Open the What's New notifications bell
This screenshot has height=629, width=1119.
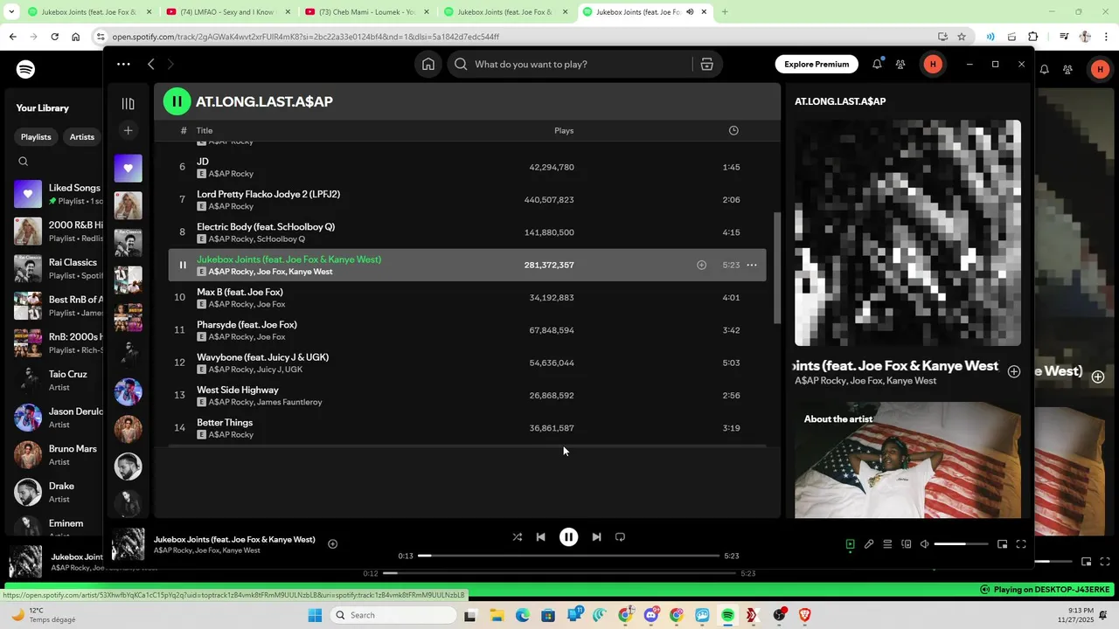pos(877,64)
